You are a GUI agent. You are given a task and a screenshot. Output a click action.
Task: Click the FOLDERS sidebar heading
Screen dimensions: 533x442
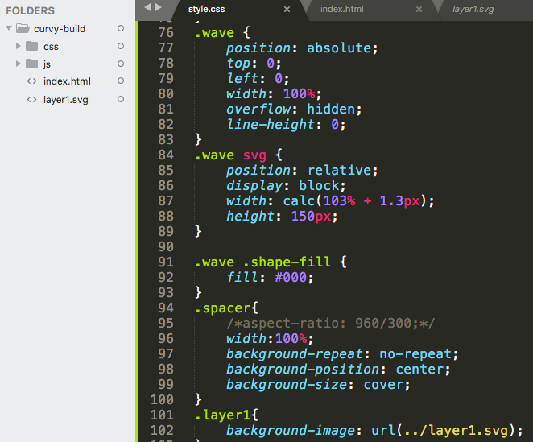click(x=31, y=11)
